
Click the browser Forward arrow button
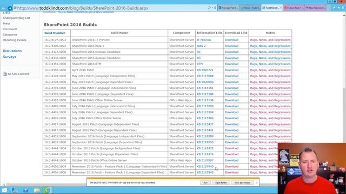pyautogui.click(x=10, y=9)
